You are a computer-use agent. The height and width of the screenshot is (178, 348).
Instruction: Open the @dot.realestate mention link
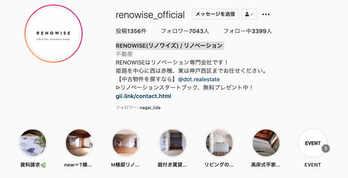(199, 79)
